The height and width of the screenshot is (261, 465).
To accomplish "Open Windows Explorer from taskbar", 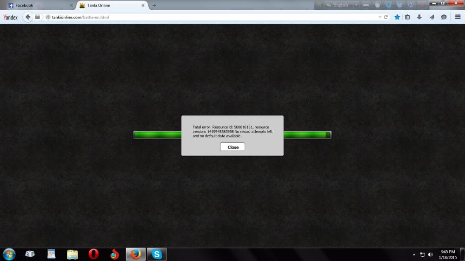I will pos(73,254).
